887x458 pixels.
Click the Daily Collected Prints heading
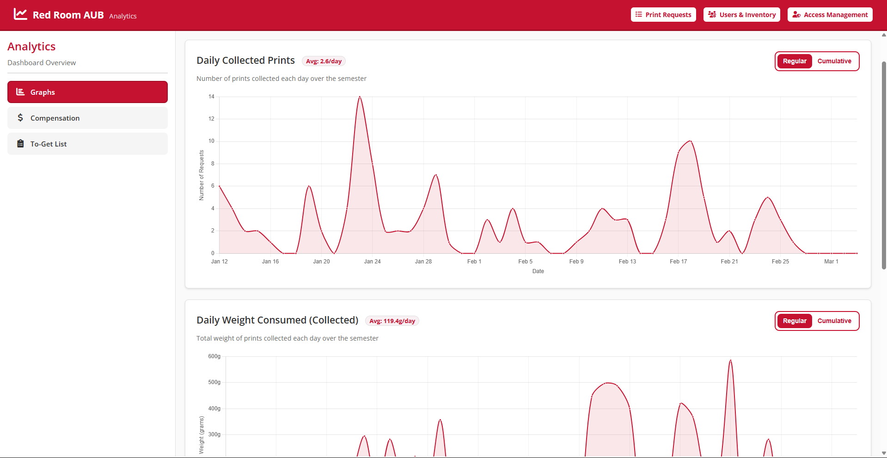pos(245,61)
